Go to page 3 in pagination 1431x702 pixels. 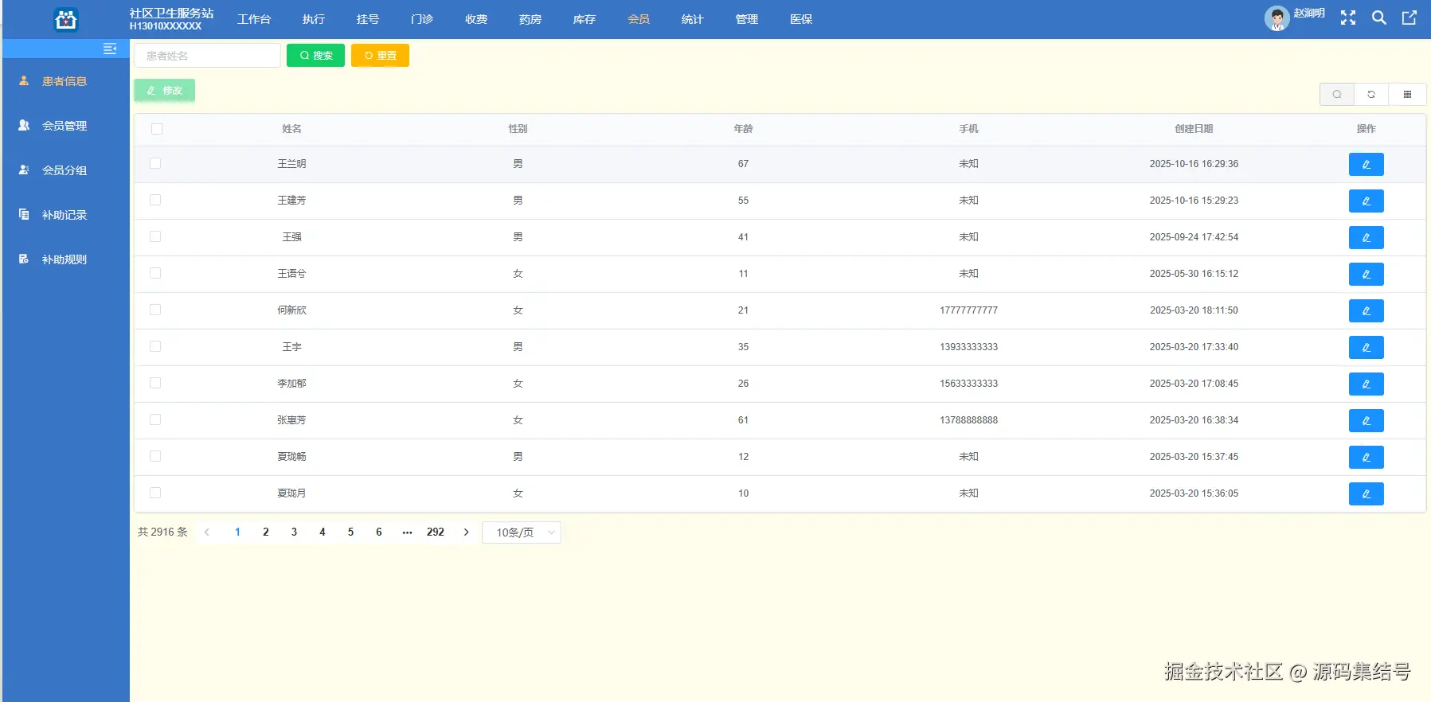point(294,532)
